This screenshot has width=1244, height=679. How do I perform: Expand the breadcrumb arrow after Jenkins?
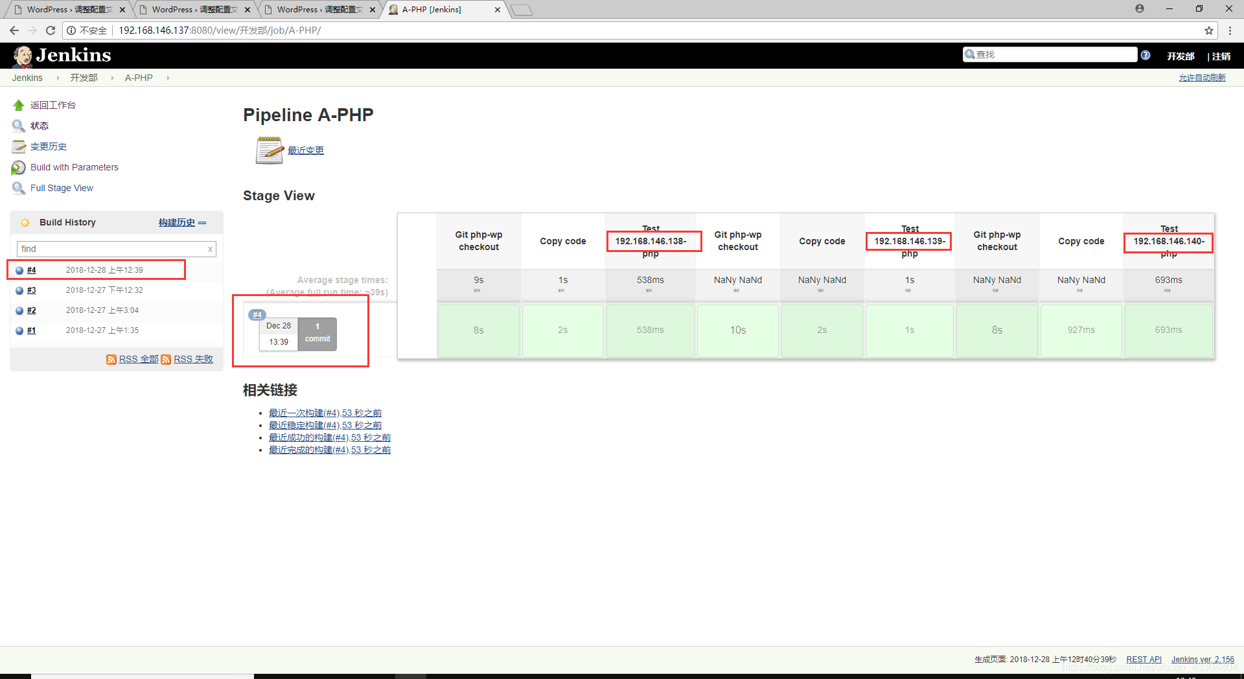[x=58, y=78]
